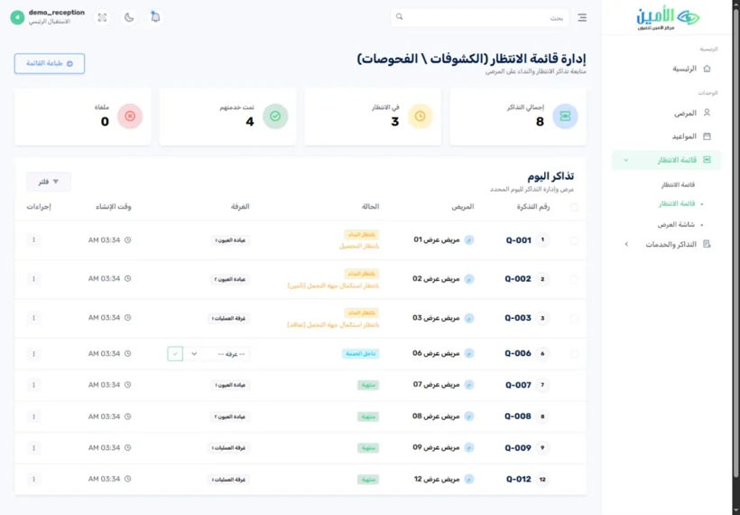Open شاشة العرض submenu item
Viewport: 740px width, 515px height.
tap(676, 224)
